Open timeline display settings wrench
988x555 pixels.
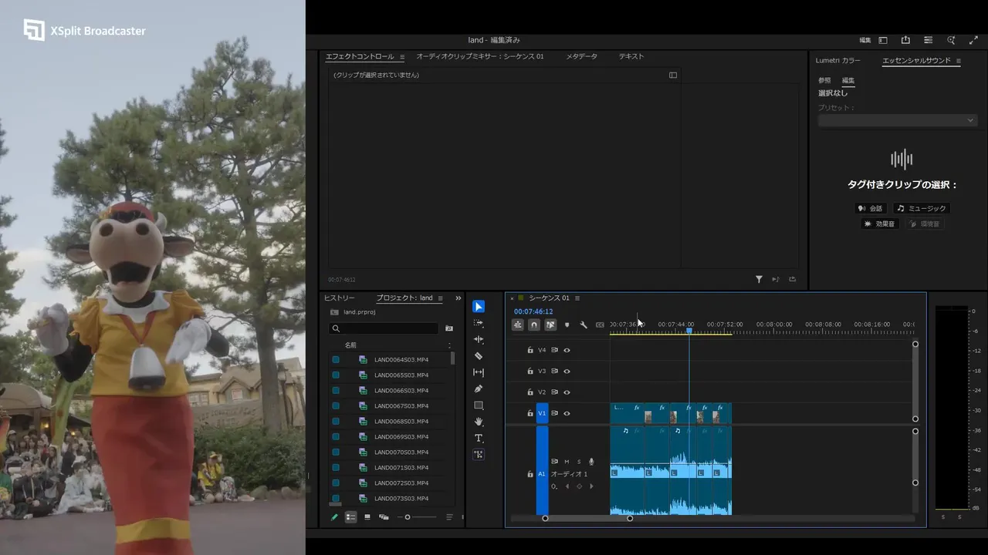[584, 325]
